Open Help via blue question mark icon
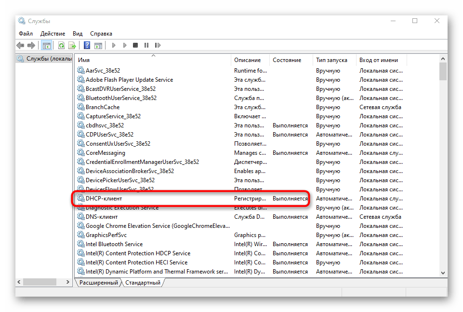 pyautogui.click(x=87, y=46)
